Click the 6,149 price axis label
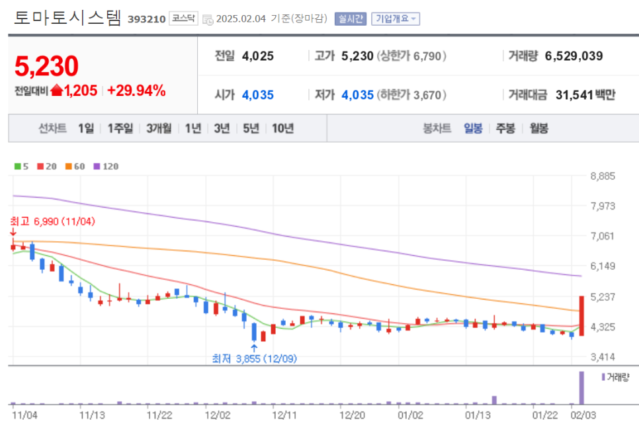This screenshot has height=439, width=639. tap(603, 266)
